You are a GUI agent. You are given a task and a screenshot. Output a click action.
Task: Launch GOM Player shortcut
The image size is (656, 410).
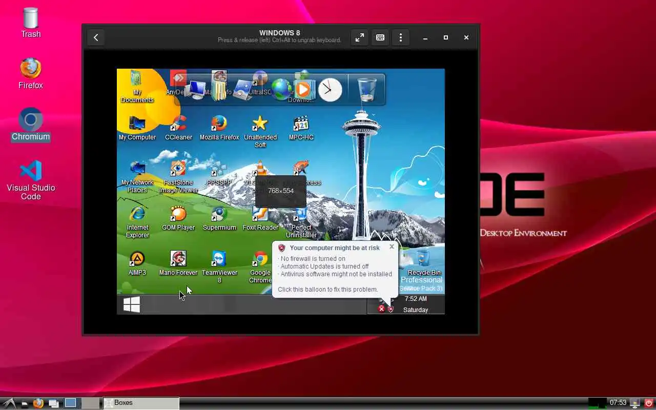(x=178, y=218)
